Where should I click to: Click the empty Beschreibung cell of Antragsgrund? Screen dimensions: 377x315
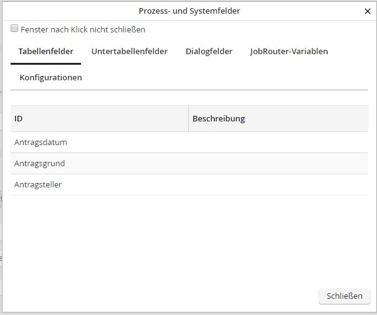[277, 164]
